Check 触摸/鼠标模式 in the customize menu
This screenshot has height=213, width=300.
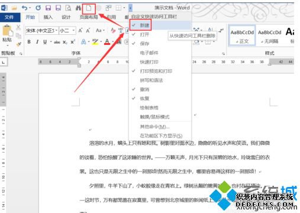(160, 117)
